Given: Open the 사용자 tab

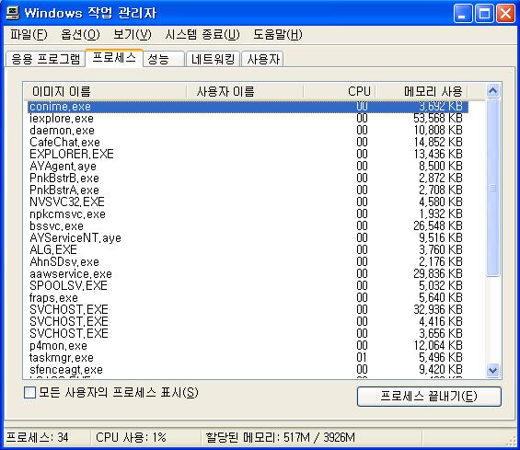Looking at the screenshot, I should [x=262, y=59].
